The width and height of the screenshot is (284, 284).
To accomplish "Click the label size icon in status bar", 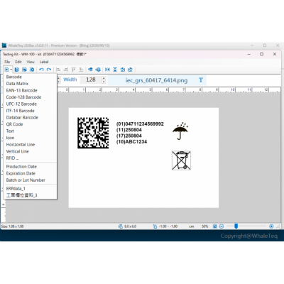I will click(x=121, y=226).
